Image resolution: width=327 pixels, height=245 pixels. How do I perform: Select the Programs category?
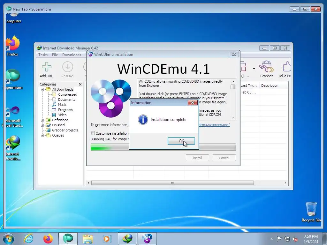coord(65,110)
